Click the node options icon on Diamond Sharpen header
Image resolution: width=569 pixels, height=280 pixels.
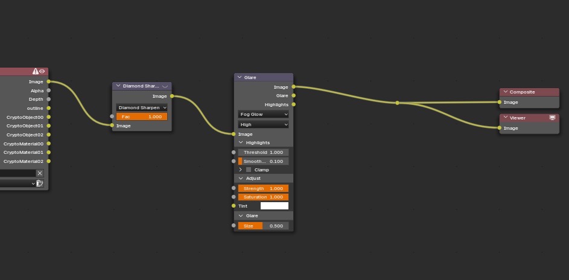pos(165,86)
